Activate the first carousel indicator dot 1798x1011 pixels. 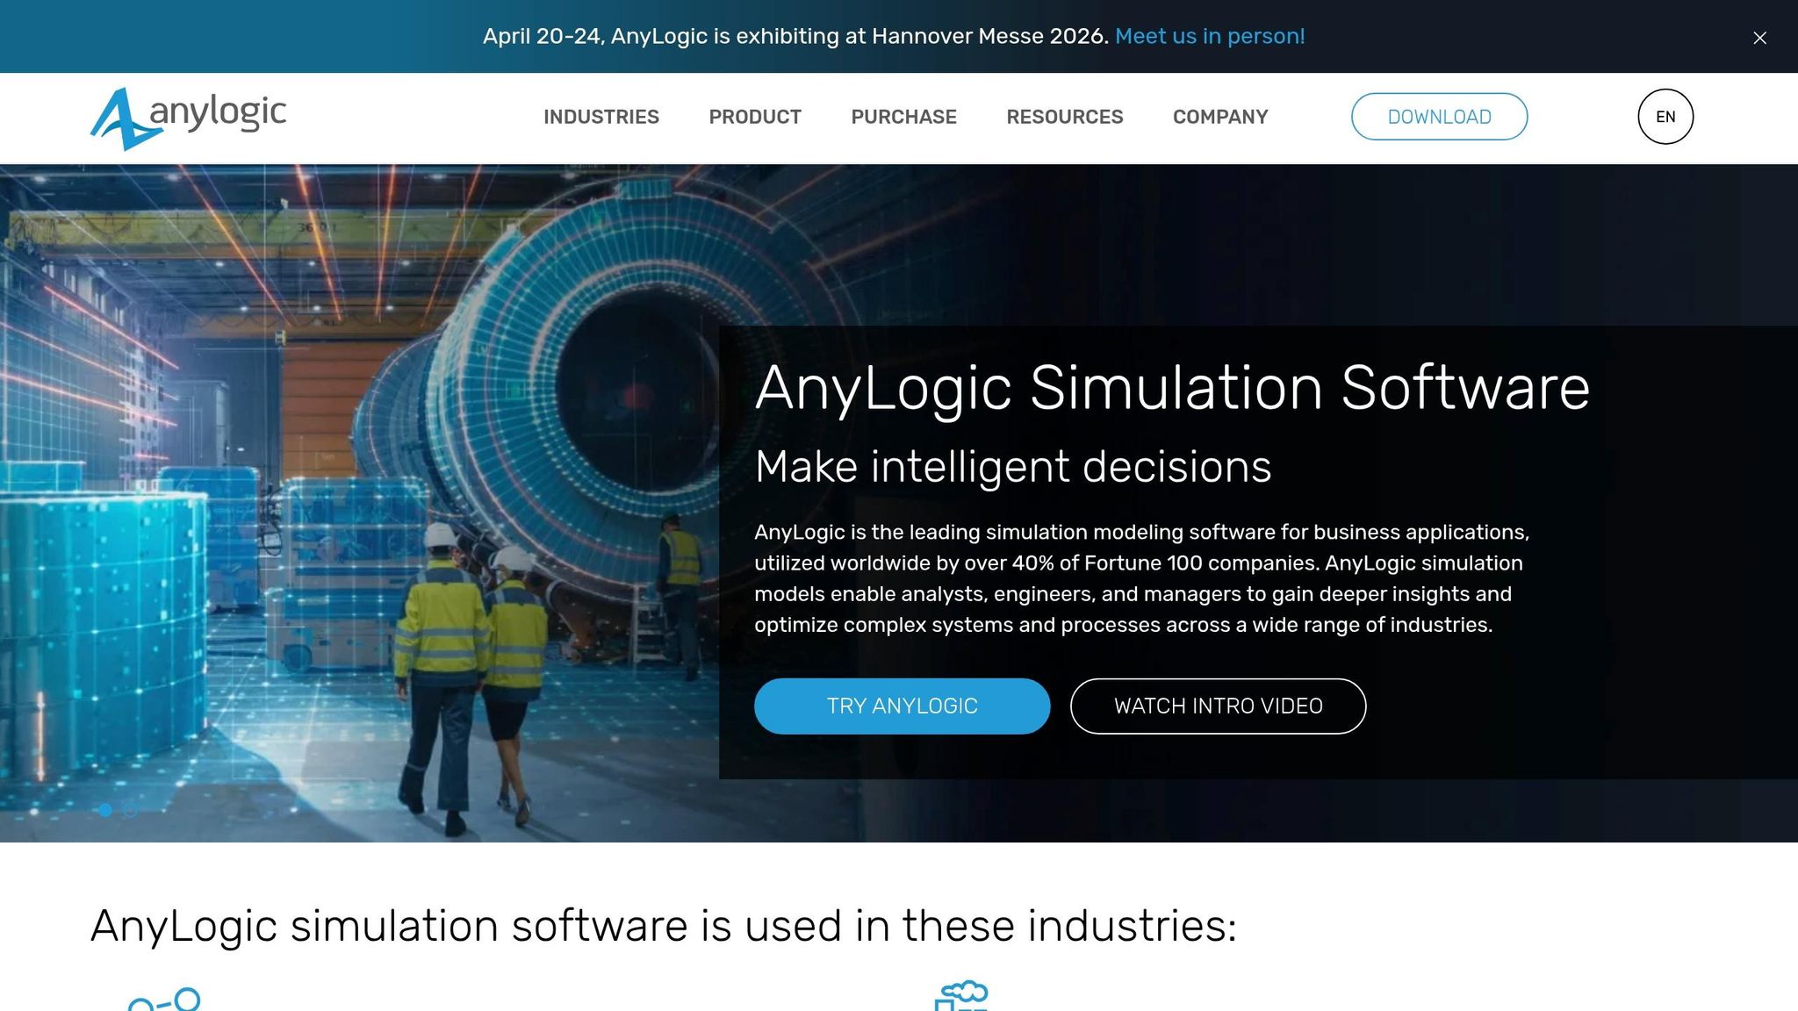tap(105, 811)
